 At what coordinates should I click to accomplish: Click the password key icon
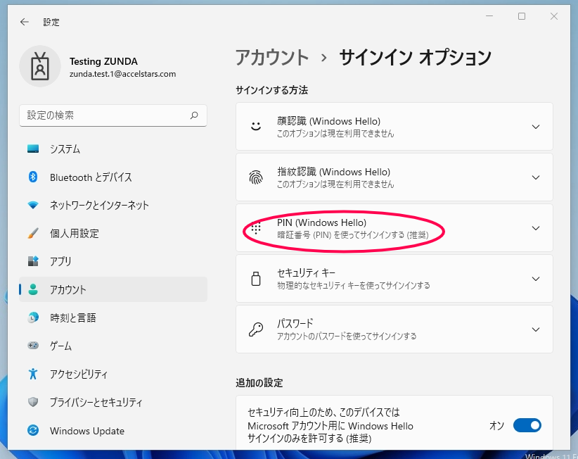(x=256, y=329)
